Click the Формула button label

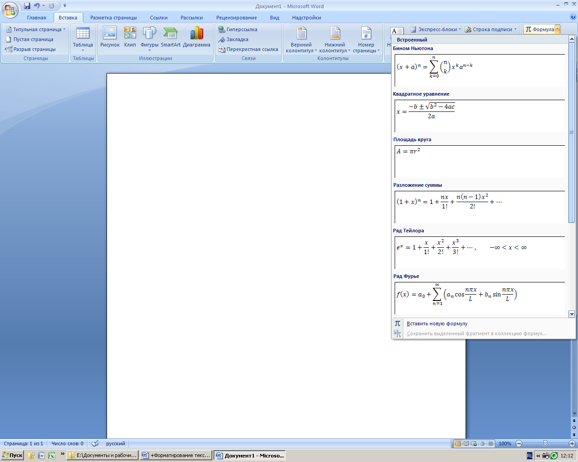pos(539,29)
